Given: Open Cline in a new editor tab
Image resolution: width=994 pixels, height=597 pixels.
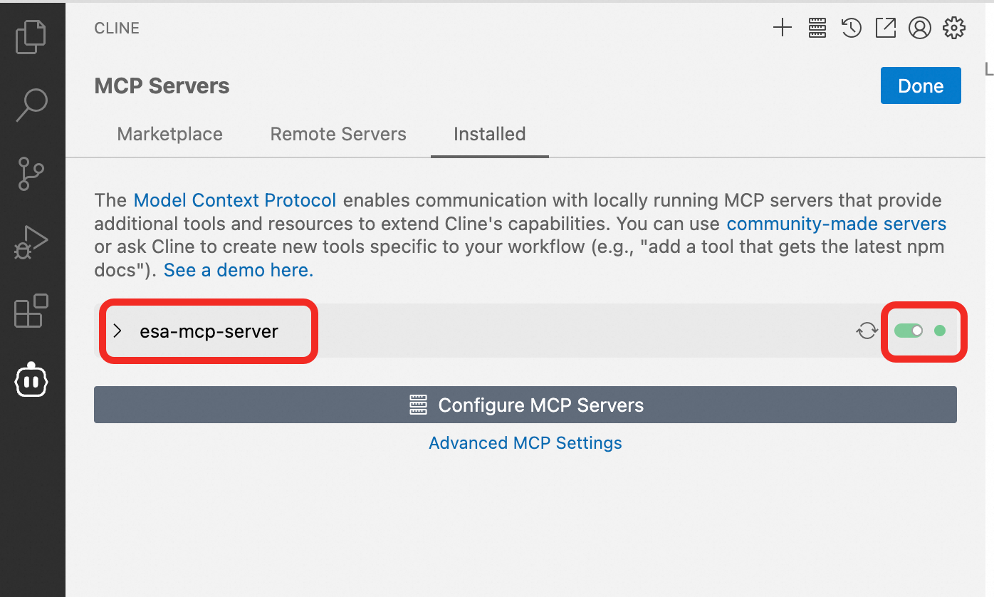Looking at the screenshot, I should coord(885,28).
